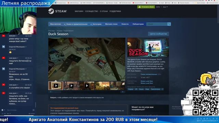The height and width of the screenshot is (123, 219).
Task: Click the 'pistol whip' chat message text
Action: (18, 40)
